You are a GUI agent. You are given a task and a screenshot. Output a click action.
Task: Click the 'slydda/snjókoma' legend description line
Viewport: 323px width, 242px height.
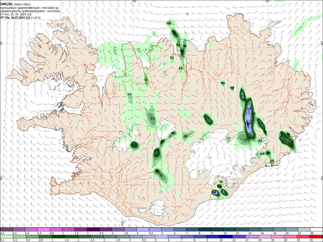coord(30,11)
